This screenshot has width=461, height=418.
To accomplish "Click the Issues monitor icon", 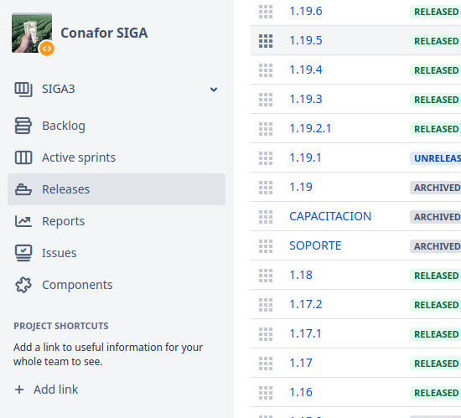I will (x=23, y=253).
